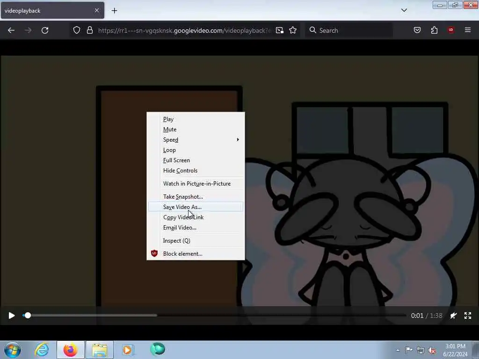Choose Take Snapshot... menu entry
The image size is (479, 359).
tap(196, 197)
